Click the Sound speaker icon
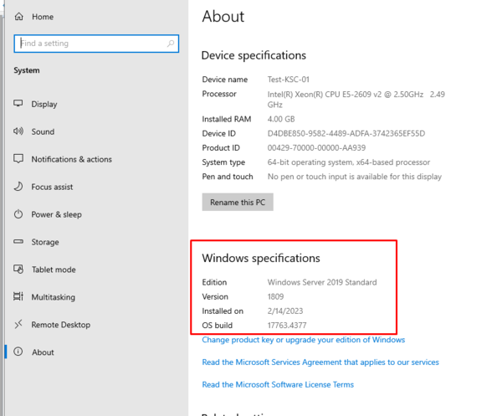This screenshot has width=502, height=416. pos(18,132)
